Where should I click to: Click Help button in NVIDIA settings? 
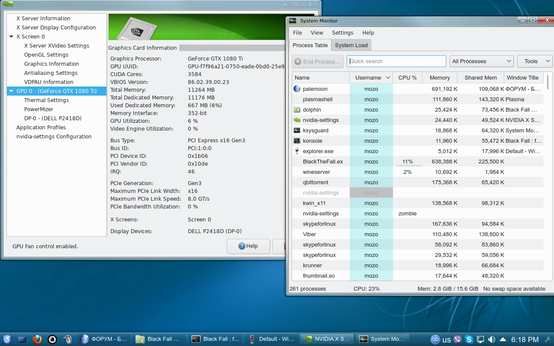coord(248,246)
